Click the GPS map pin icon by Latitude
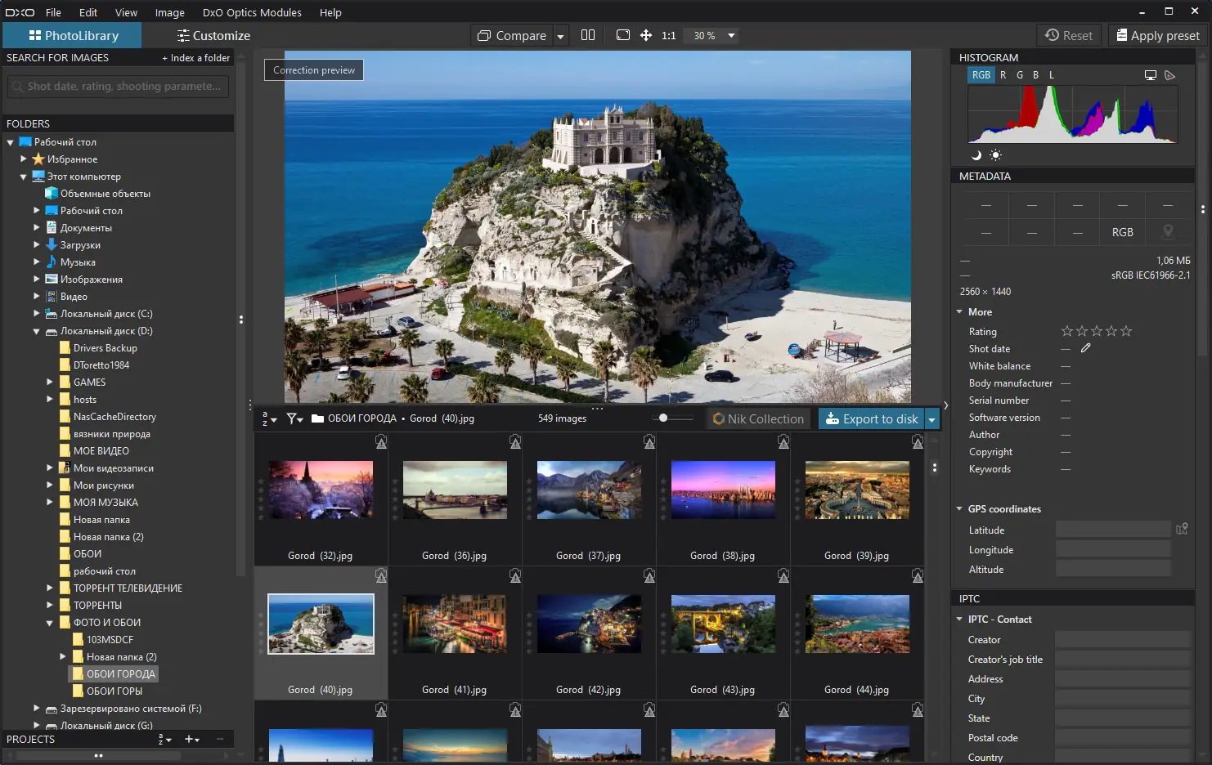 pyautogui.click(x=1182, y=530)
